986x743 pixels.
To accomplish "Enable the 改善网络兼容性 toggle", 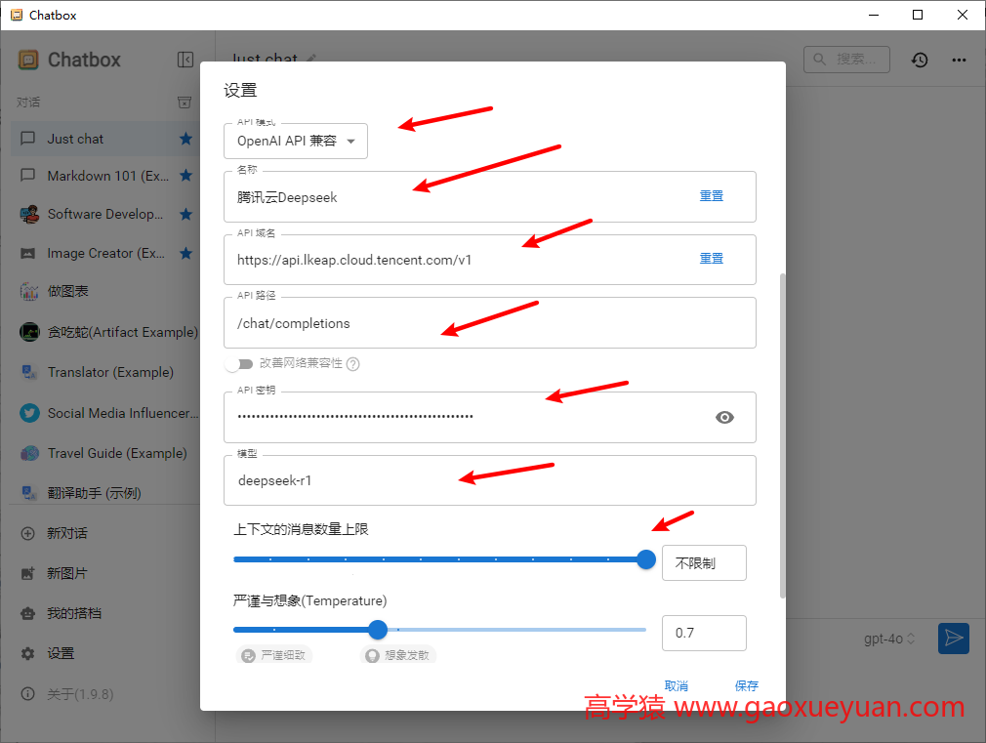I will [x=240, y=363].
